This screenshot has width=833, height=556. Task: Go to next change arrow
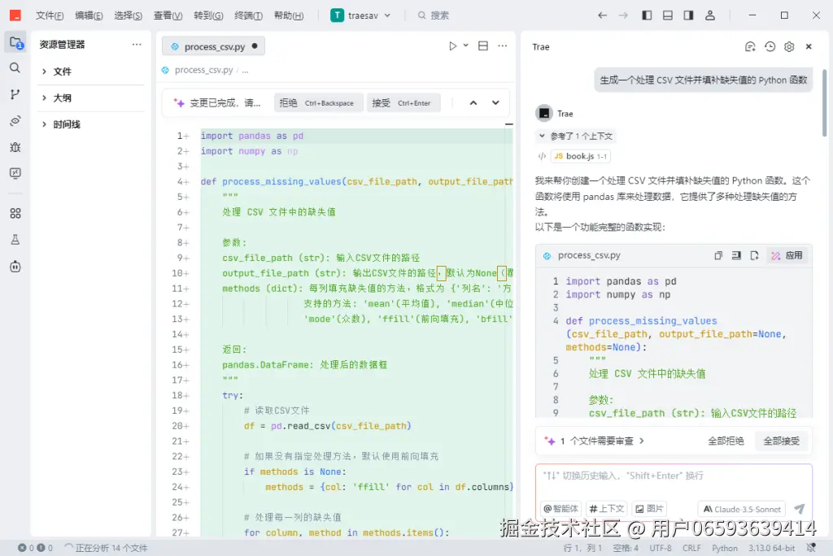tap(495, 103)
